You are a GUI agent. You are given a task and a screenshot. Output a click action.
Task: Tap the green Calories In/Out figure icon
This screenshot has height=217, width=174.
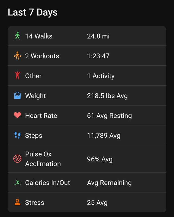point(17,182)
